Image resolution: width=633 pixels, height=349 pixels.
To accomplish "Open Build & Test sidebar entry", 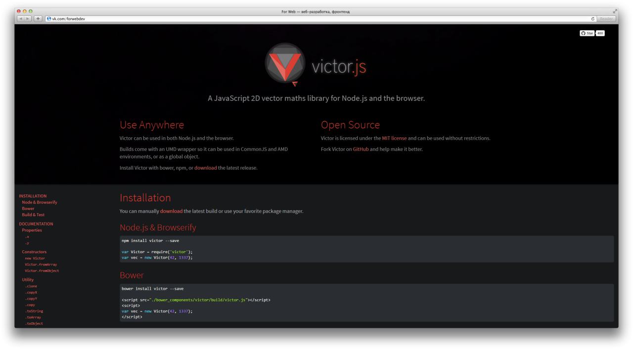I will [33, 215].
